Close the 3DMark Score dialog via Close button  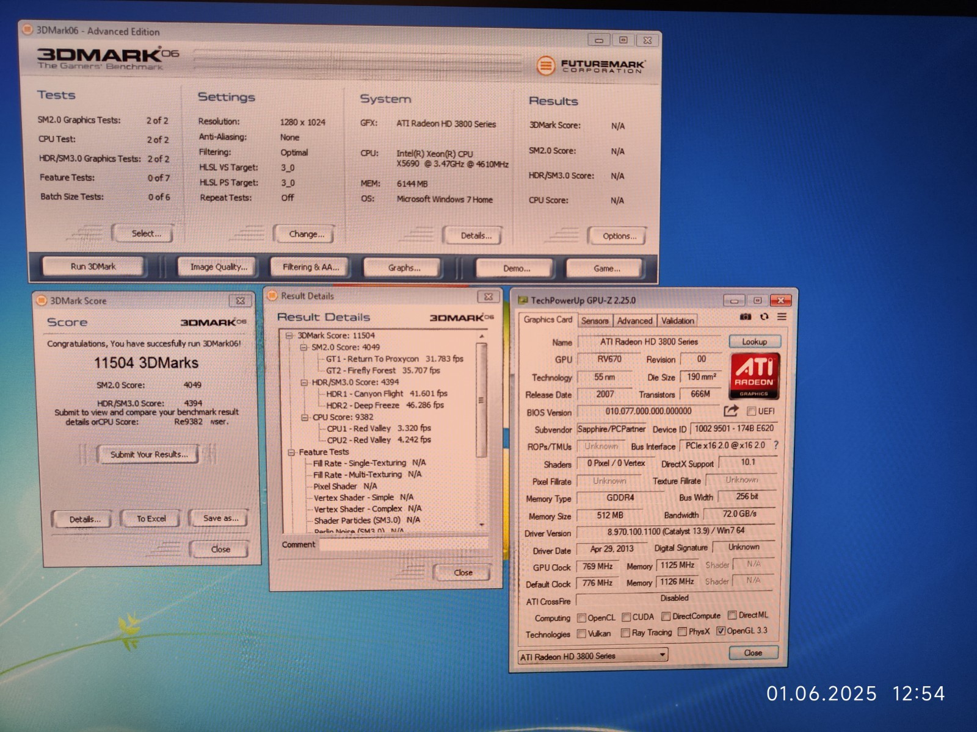tap(220, 549)
